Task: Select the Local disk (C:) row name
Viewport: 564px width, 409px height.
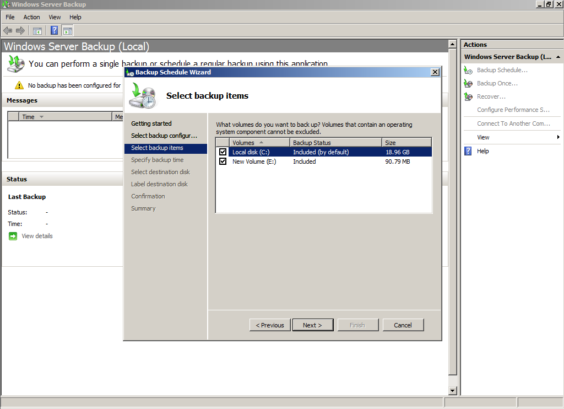Action: tap(251, 152)
